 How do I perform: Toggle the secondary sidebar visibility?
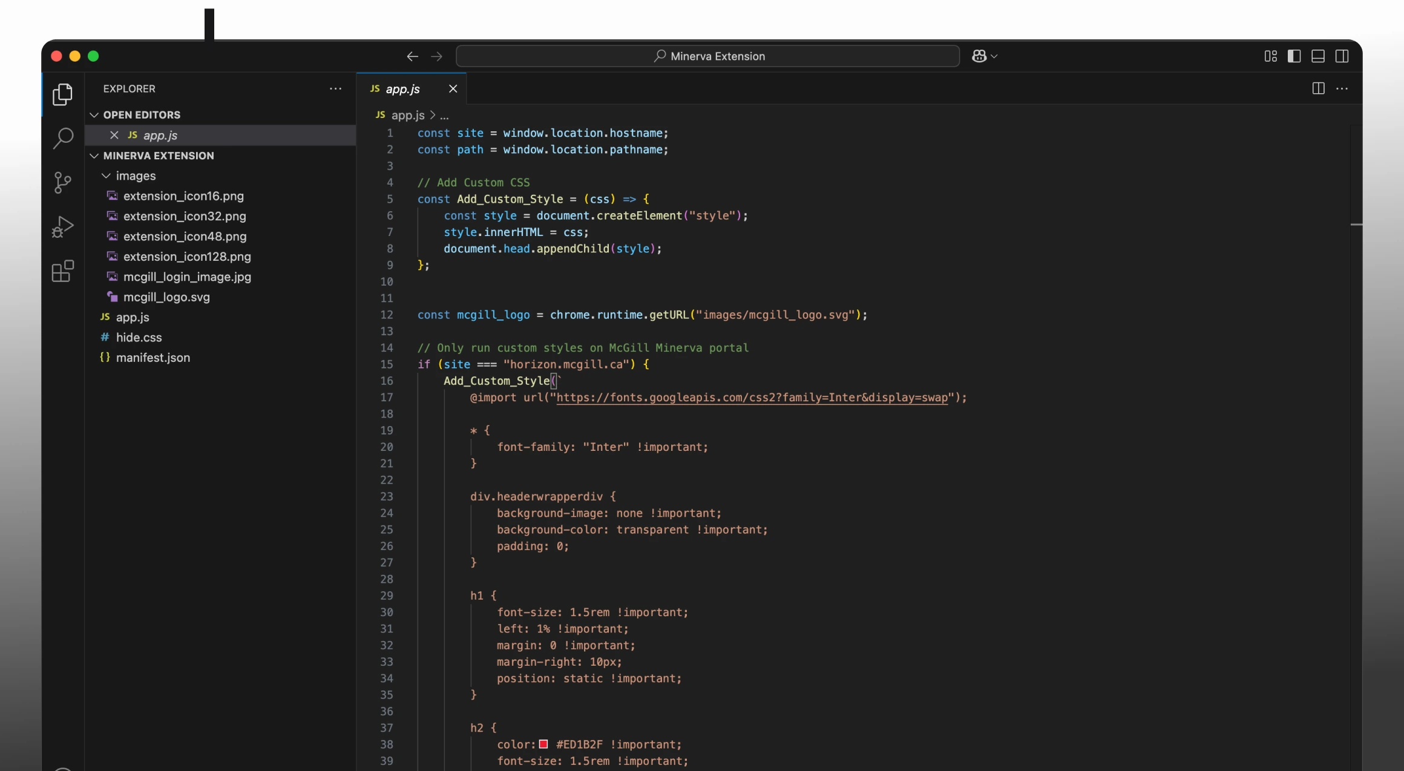point(1342,56)
